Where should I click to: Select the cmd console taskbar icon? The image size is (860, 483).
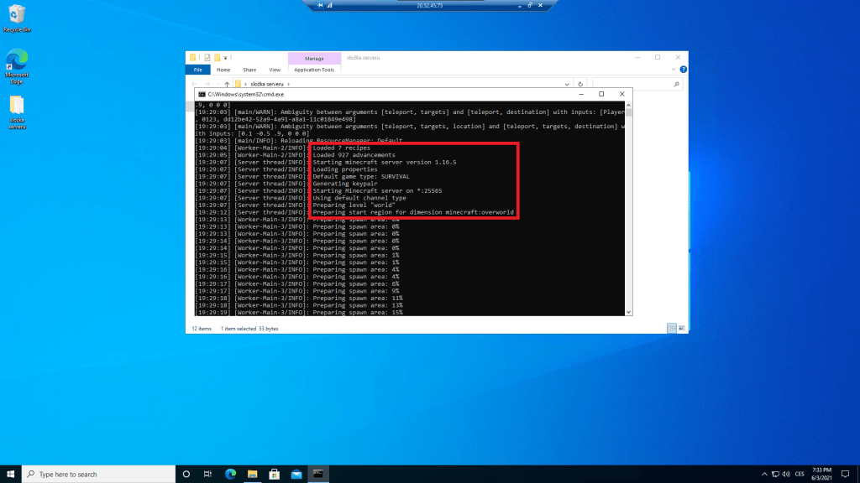coord(318,475)
